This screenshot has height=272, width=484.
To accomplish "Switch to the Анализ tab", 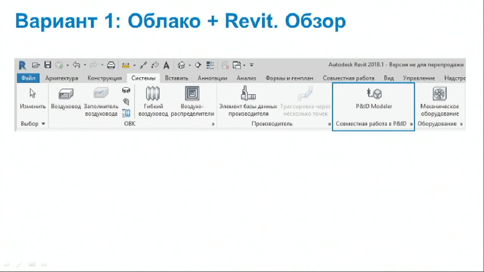I will 246,78.
